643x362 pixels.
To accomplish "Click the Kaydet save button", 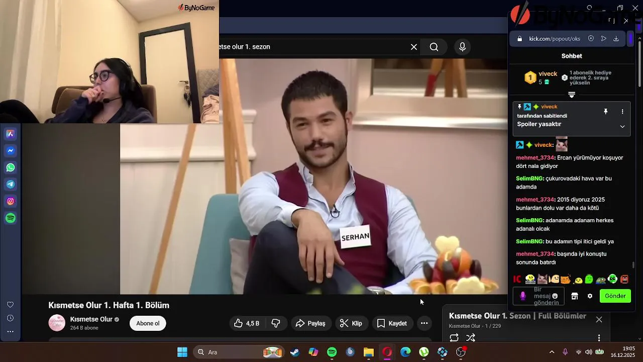I will 392,323.
